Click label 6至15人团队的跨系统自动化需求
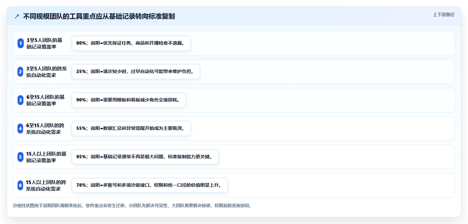The height and width of the screenshot is (224, 468). click(x=45, y=129)
